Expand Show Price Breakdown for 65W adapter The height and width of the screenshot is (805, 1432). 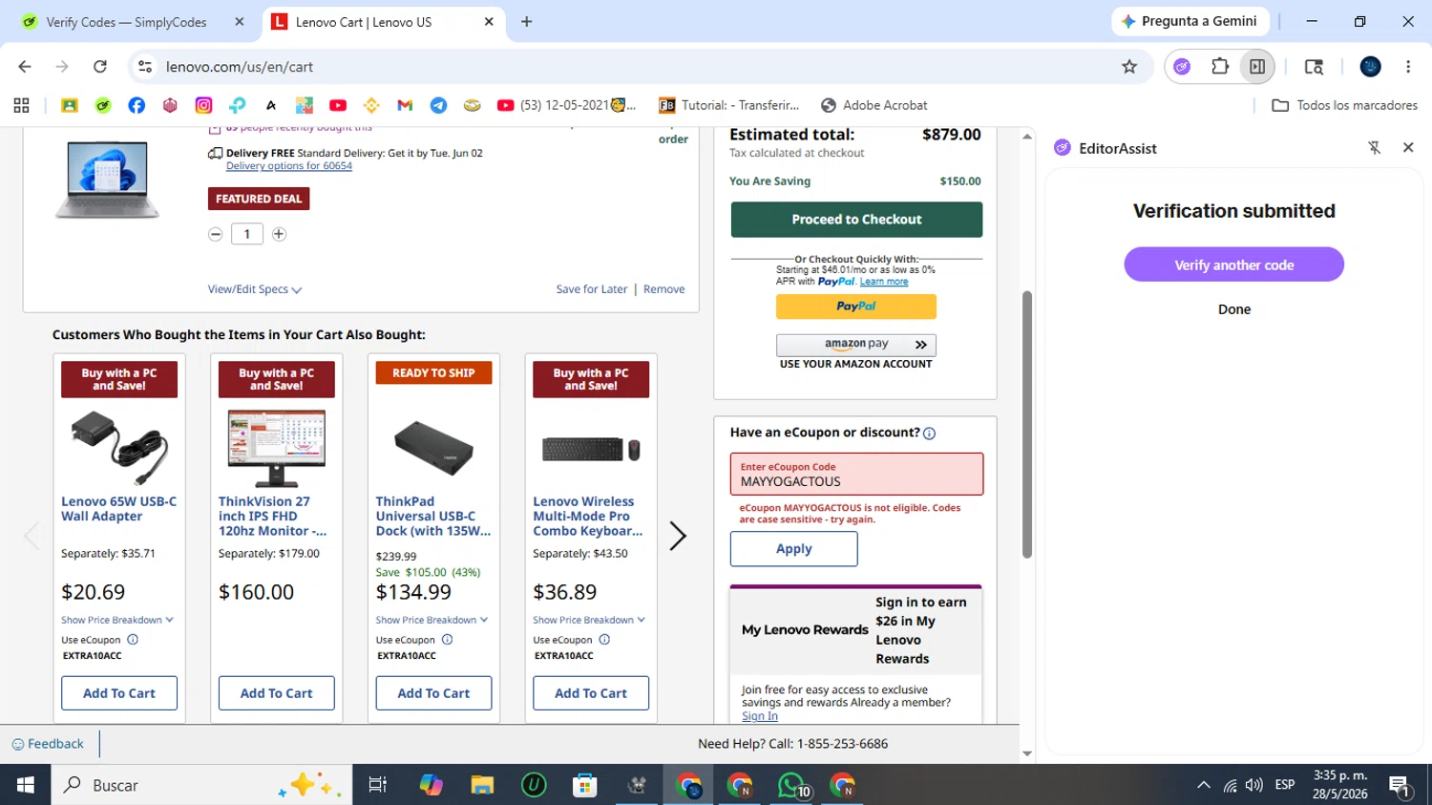[117, 620]
